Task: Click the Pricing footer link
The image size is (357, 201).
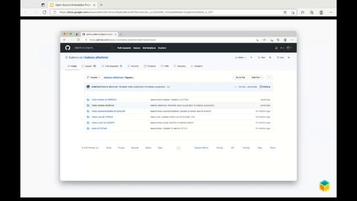Action: [x=219, y=148]
